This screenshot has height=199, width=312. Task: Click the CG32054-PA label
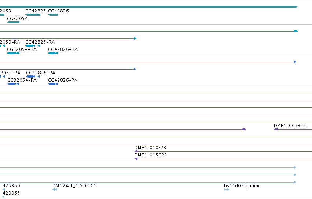[22, 80]
